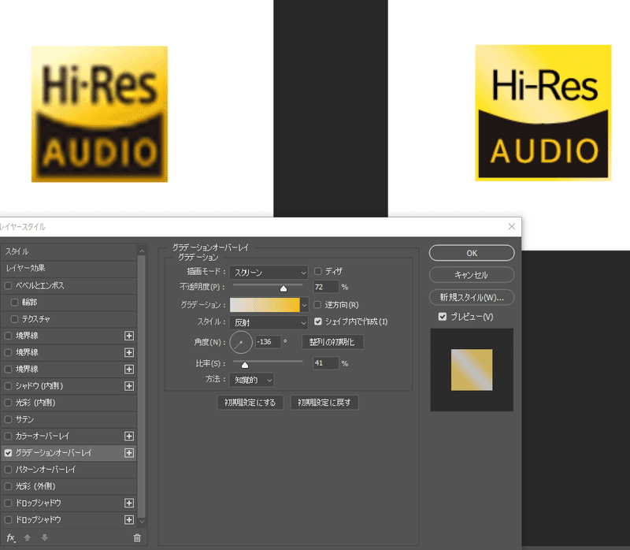
Task: Click the plus icon beside シャドウ (内側)
Action: pos(129,386)
